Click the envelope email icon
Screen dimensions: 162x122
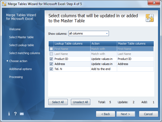(22, 114)
